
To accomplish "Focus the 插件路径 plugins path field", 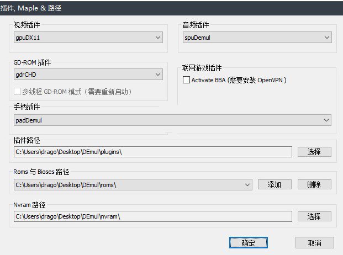I will 153,152.
